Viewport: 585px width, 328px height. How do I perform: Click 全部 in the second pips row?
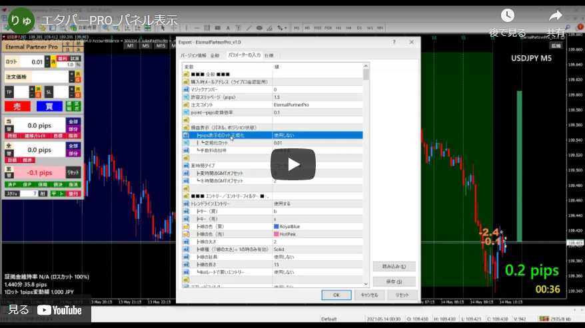coord(73,146)
